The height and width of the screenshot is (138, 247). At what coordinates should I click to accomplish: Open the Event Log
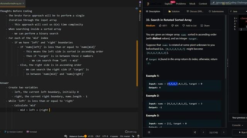tap(131, 132)
